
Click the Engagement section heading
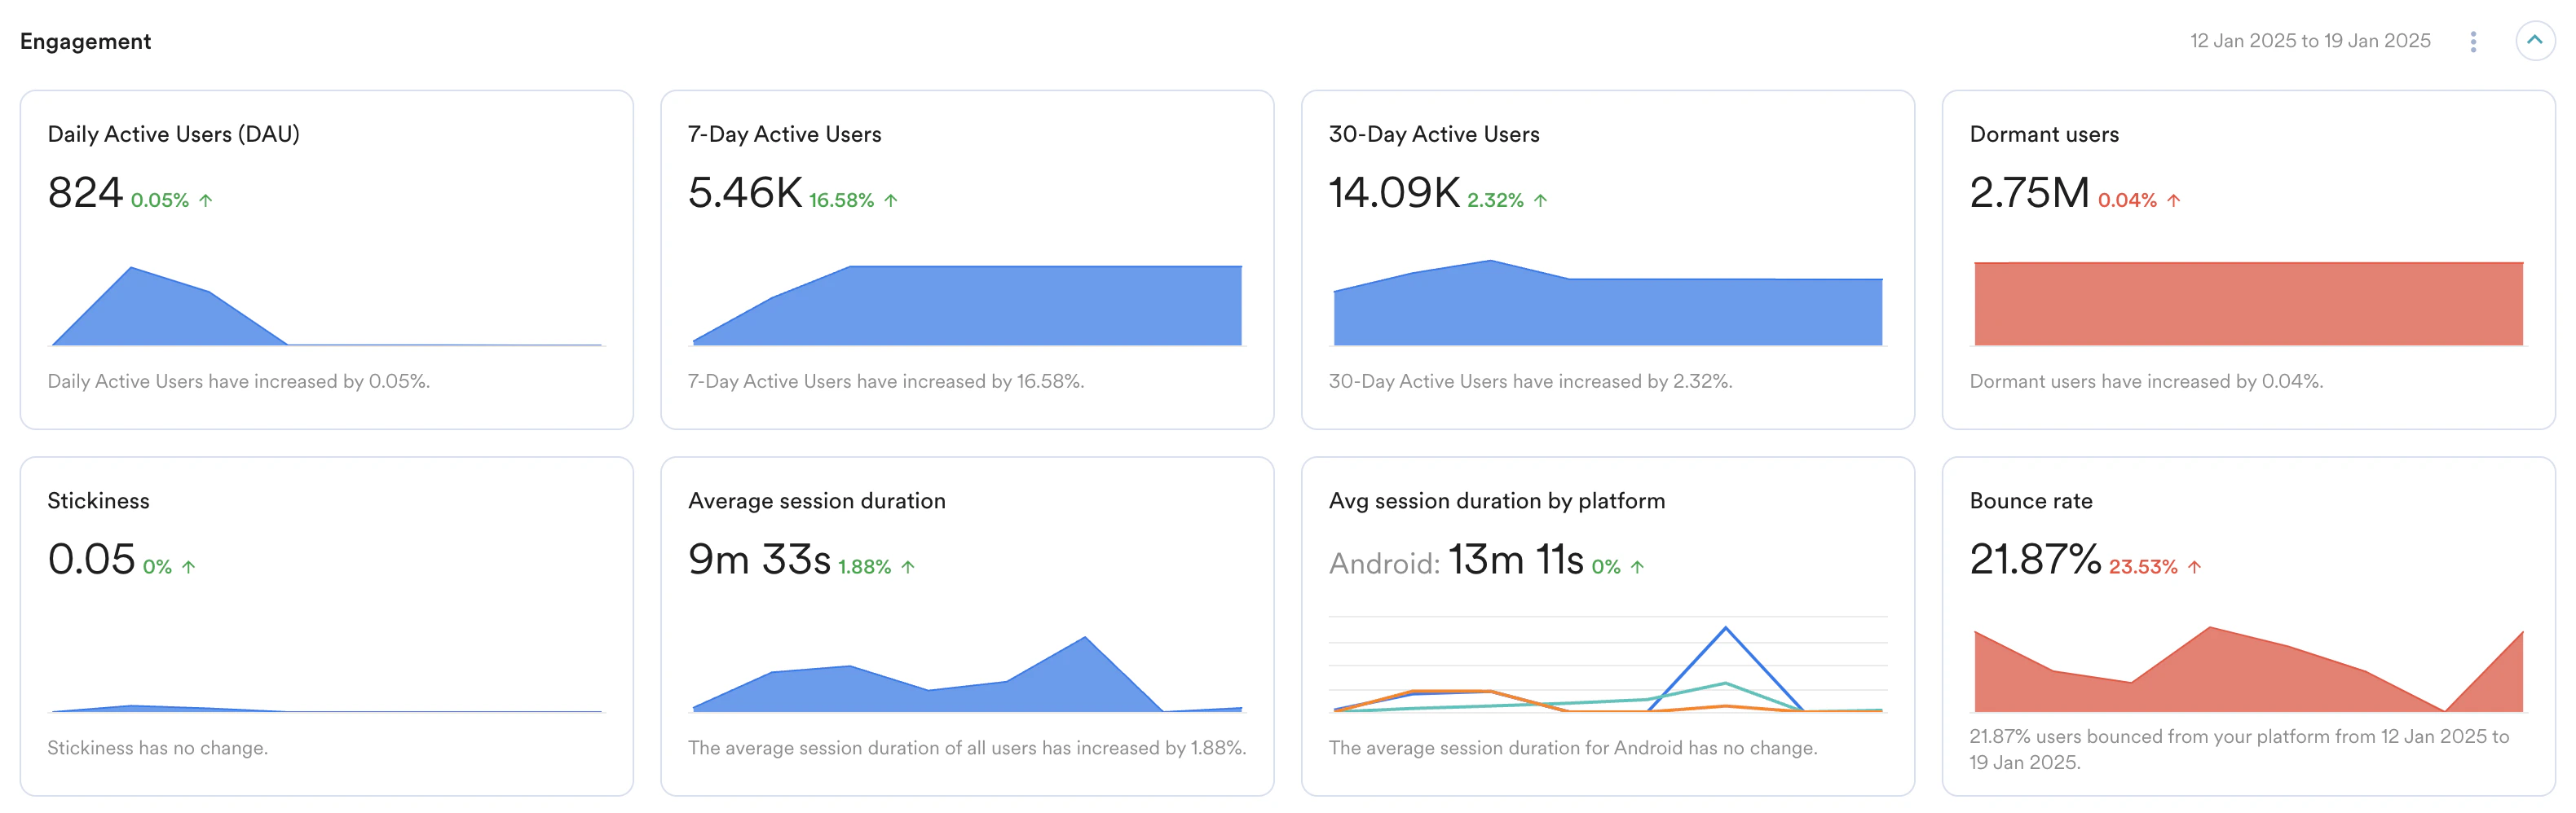point(86,41)
